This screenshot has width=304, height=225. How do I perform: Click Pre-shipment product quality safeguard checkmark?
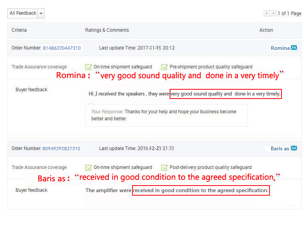164,67
